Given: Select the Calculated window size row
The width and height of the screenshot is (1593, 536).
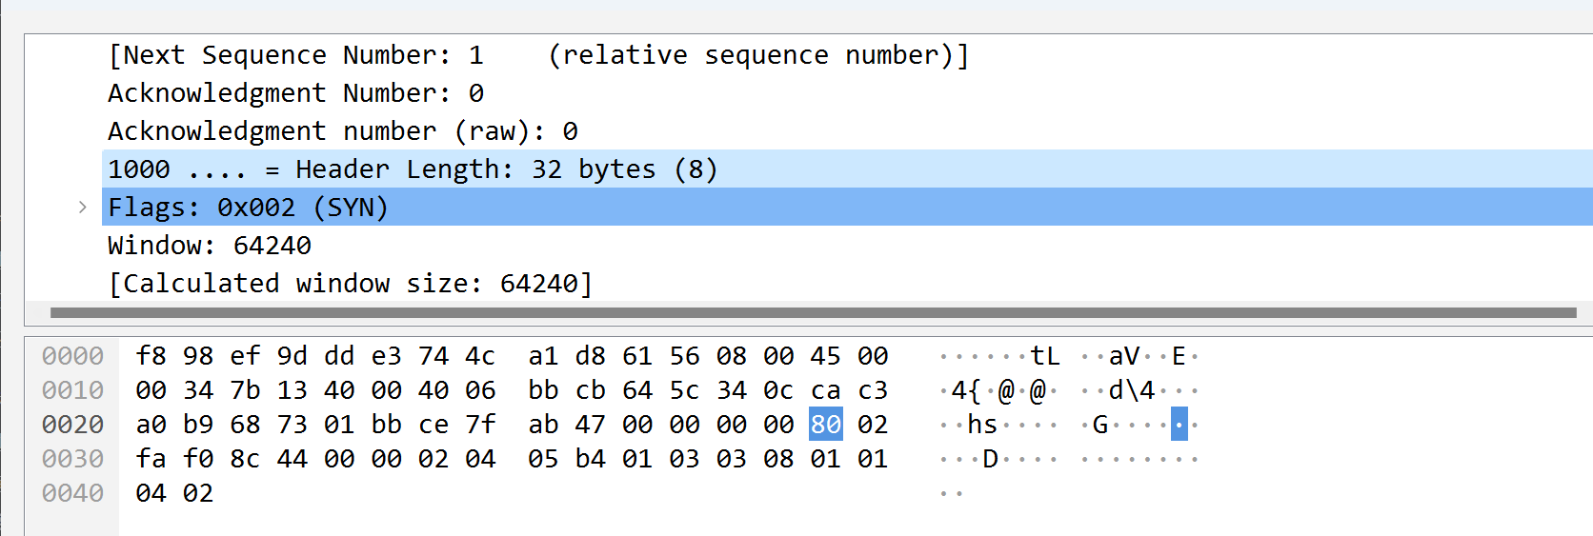Looking at the screenshot, I should pos(847,283).
